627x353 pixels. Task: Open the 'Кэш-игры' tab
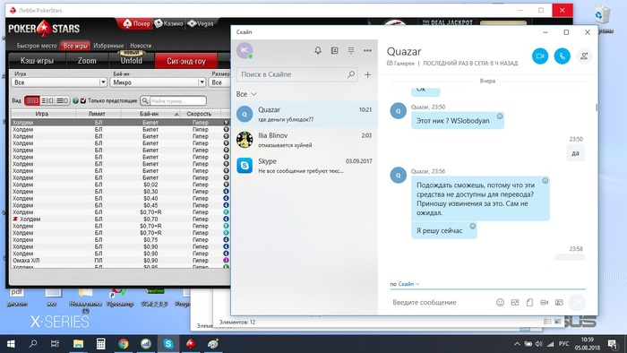[x=38, y=61]
